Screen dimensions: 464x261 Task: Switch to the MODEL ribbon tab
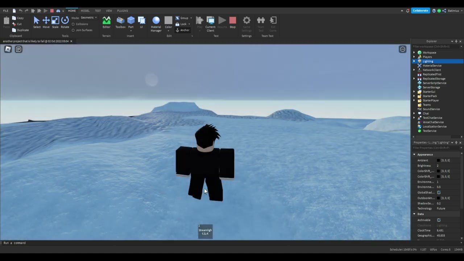click(85, 11)
